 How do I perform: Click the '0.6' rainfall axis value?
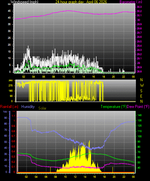pos(13,142)
